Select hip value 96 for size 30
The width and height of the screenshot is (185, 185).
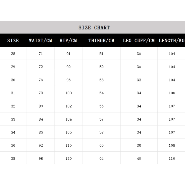(x=68, y=80)
